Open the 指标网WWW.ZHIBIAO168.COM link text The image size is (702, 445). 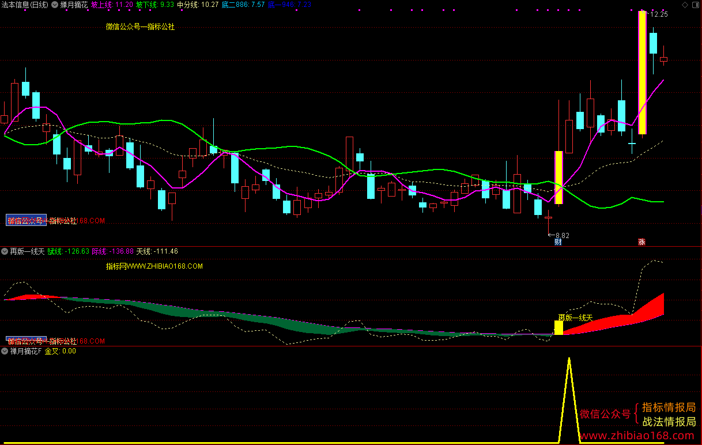tap(154, 266)
